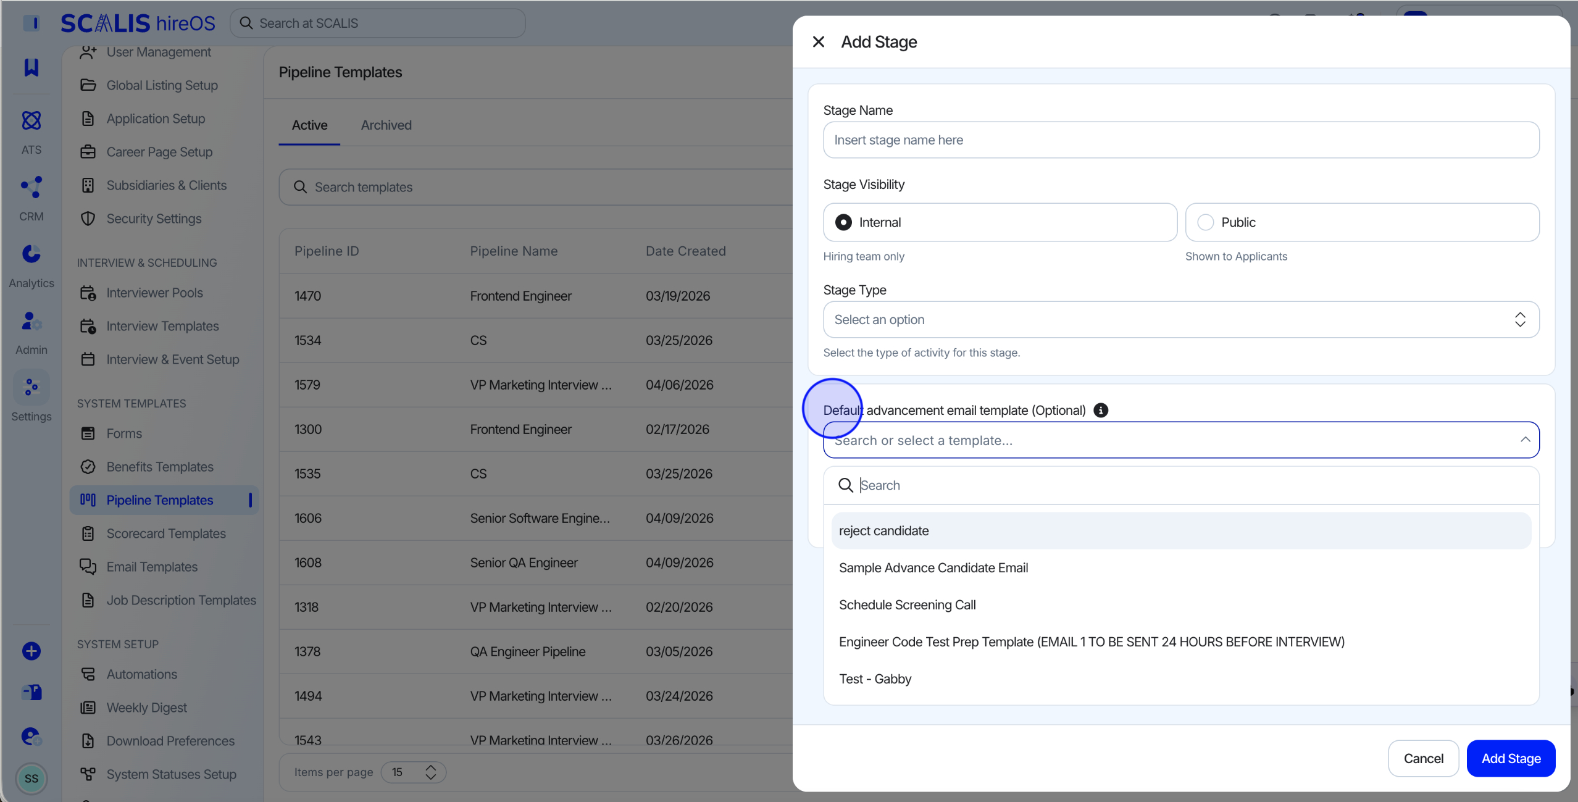Click the Global Listing Setup folder icon
This screenshot has width=1578, height=802.
[88, 85]
